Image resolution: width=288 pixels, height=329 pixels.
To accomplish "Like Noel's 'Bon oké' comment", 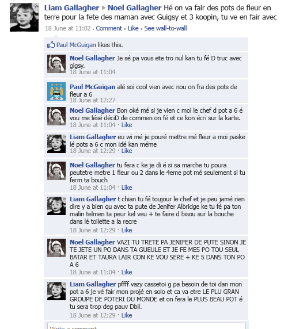I will coord(127,125).
